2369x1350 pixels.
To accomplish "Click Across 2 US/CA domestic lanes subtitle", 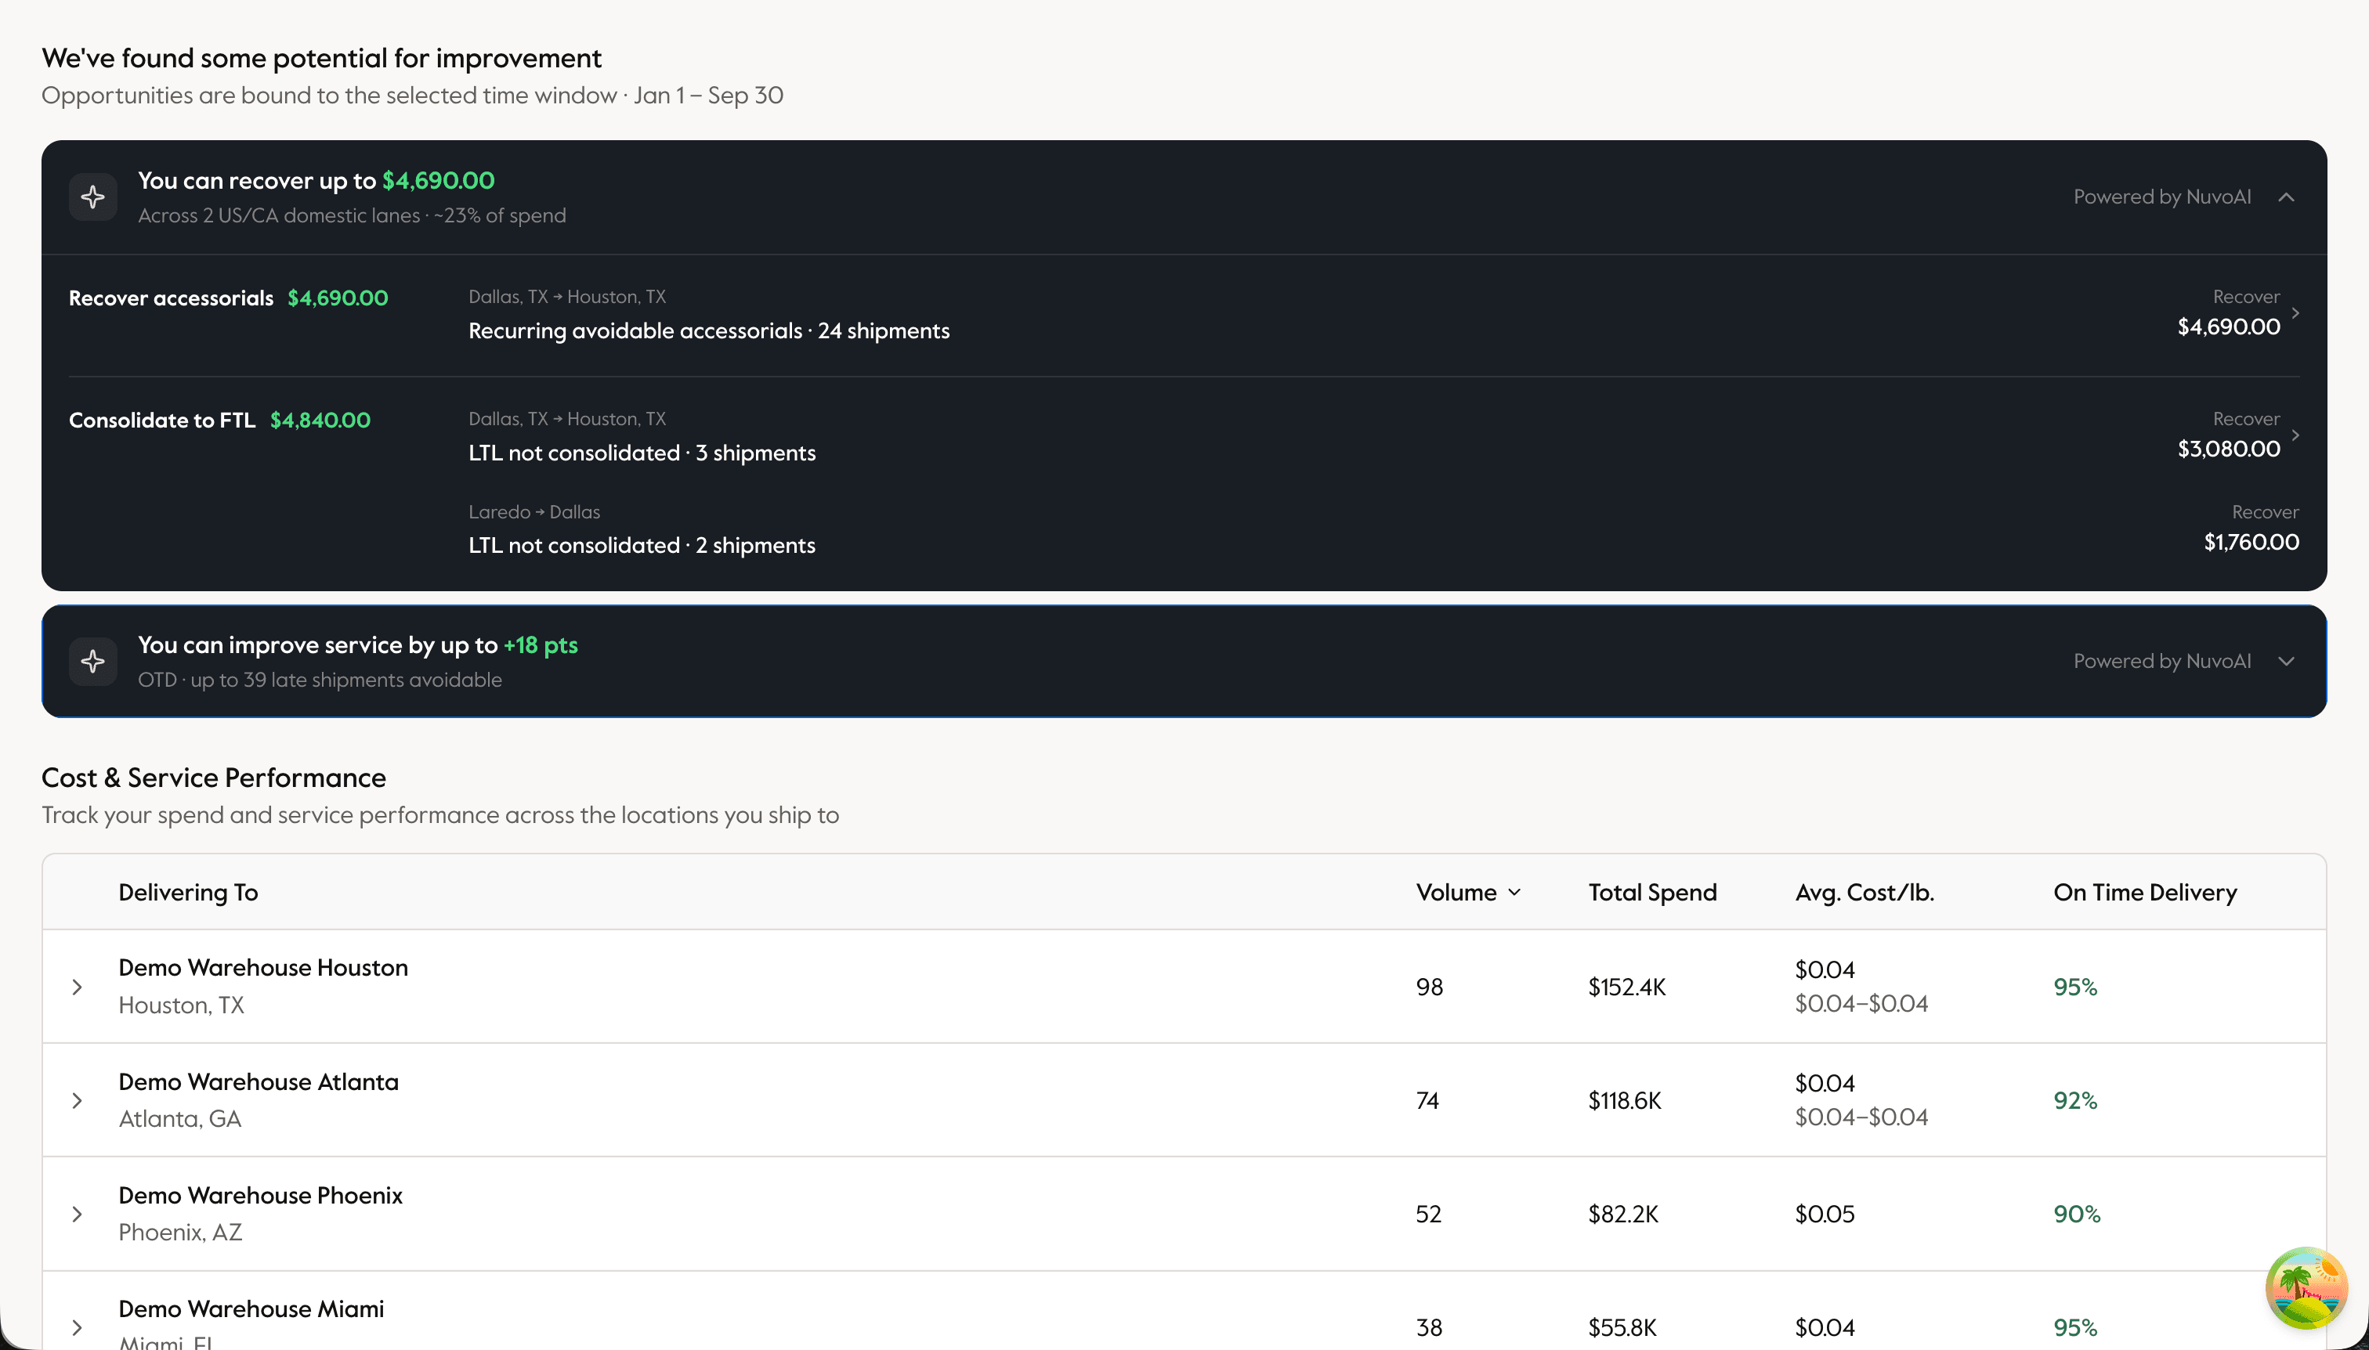I will [352, 215].
